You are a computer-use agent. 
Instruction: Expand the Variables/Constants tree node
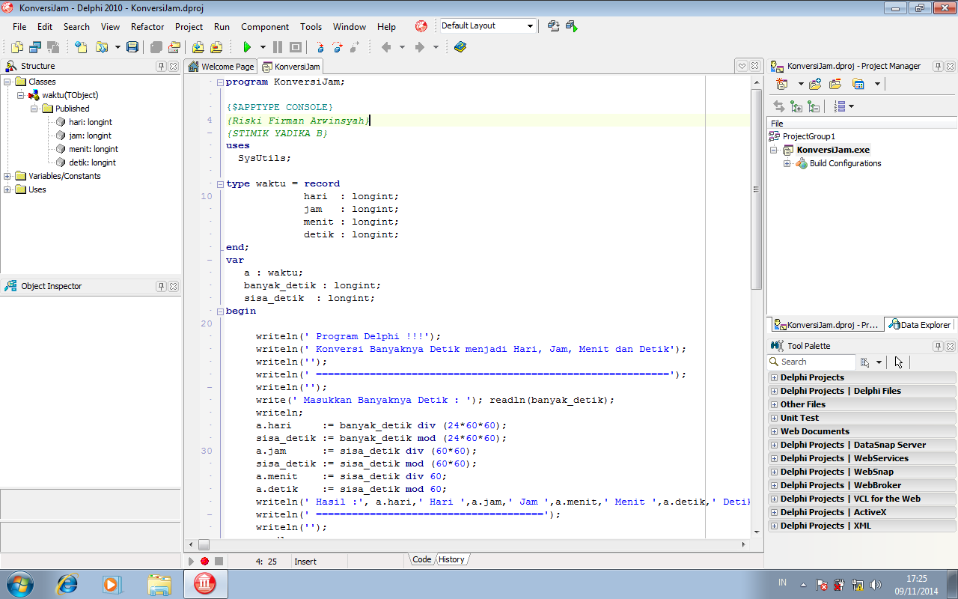pos(7,176)
